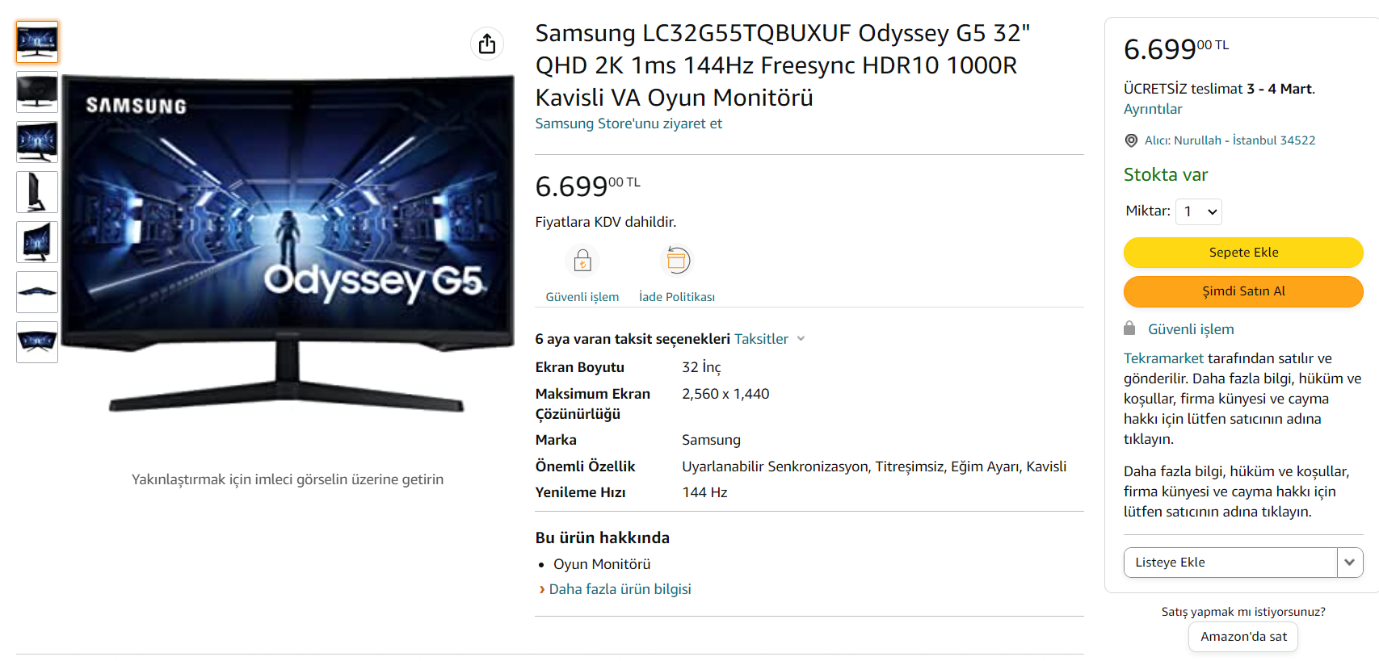Click the Amazon'da sat button
This screenshot has height=661, width=1379.
click(1242, 637)
